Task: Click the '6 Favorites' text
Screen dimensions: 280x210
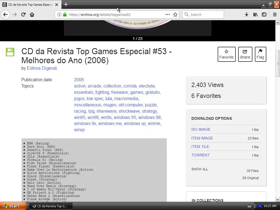Action: [x=206, y=96]
